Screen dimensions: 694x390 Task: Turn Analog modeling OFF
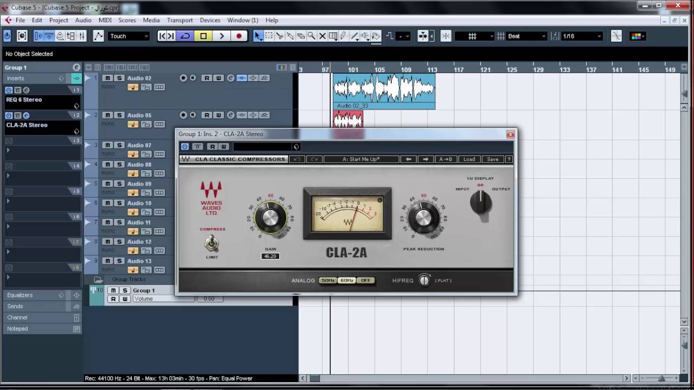coord(366,281)
